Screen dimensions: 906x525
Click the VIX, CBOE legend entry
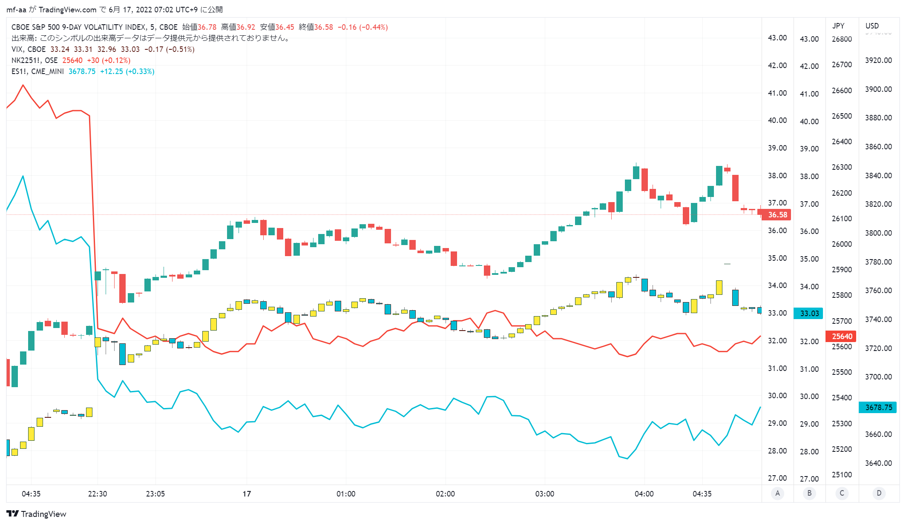tap(29, 49)
